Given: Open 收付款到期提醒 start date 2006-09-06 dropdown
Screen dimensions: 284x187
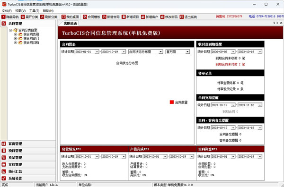Looking at the screenshot, I should (233, 52).
